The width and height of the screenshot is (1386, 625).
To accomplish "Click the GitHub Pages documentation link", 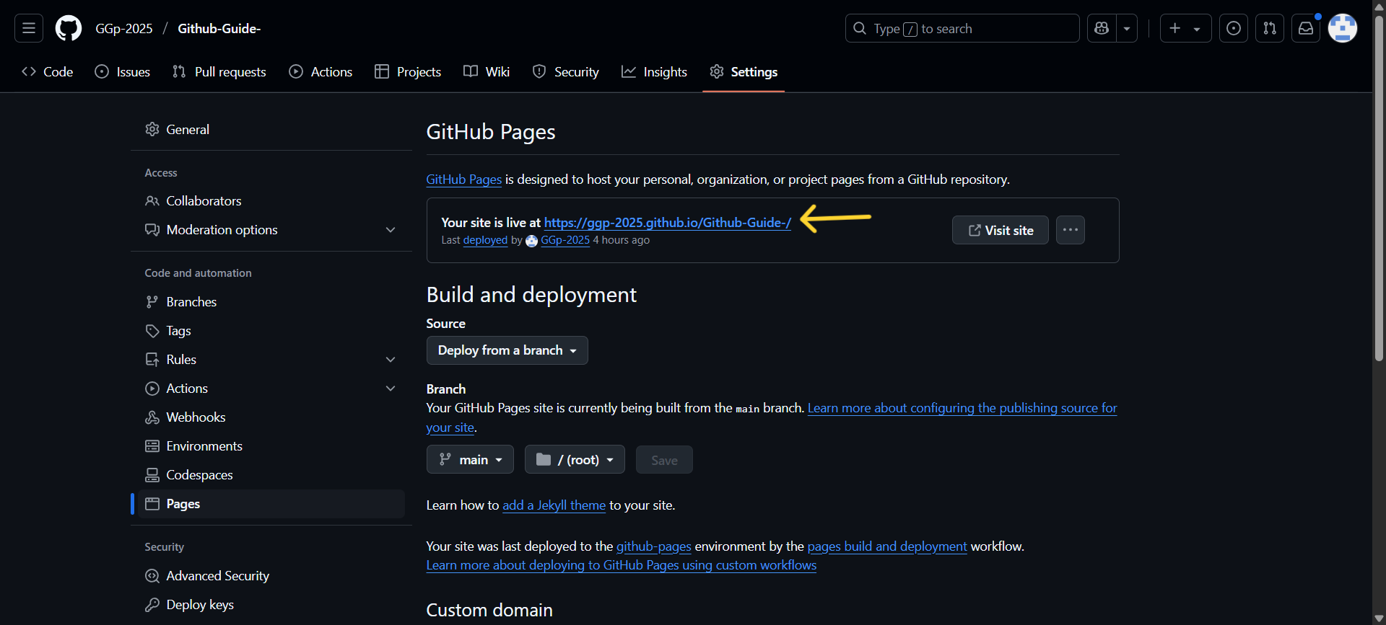I will tap(463, 179).
